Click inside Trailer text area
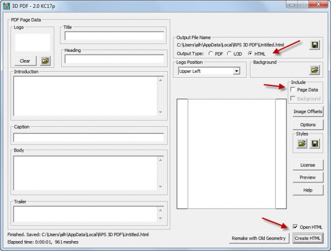The image size is (331, 251). coord(86,214)
